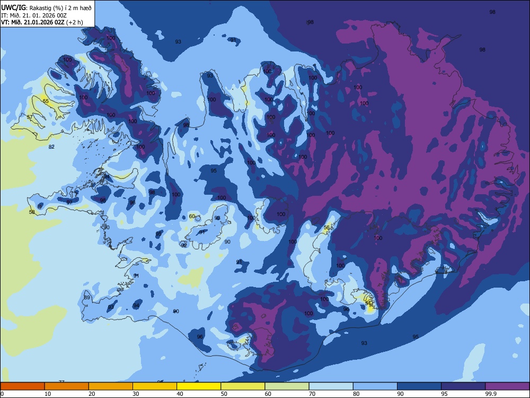Click the '56' humidity value on the map
Screen dimensions: 530x398
(326, 228)
